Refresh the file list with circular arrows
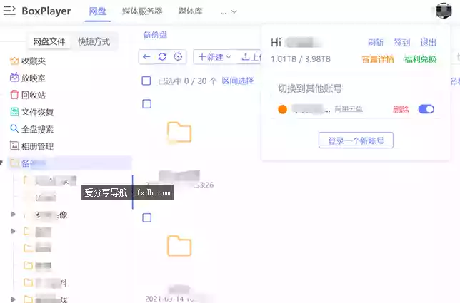The height and width of the screenshot is (303, 460). [x=162, y=57]
